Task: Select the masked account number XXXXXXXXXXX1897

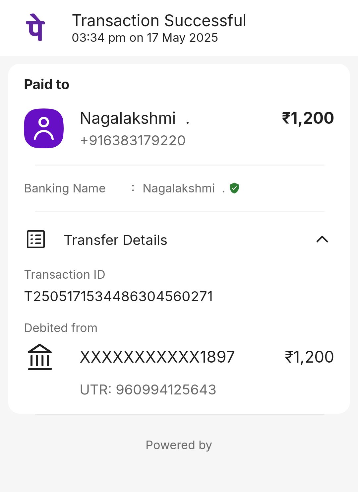Action: pos(157,357)
